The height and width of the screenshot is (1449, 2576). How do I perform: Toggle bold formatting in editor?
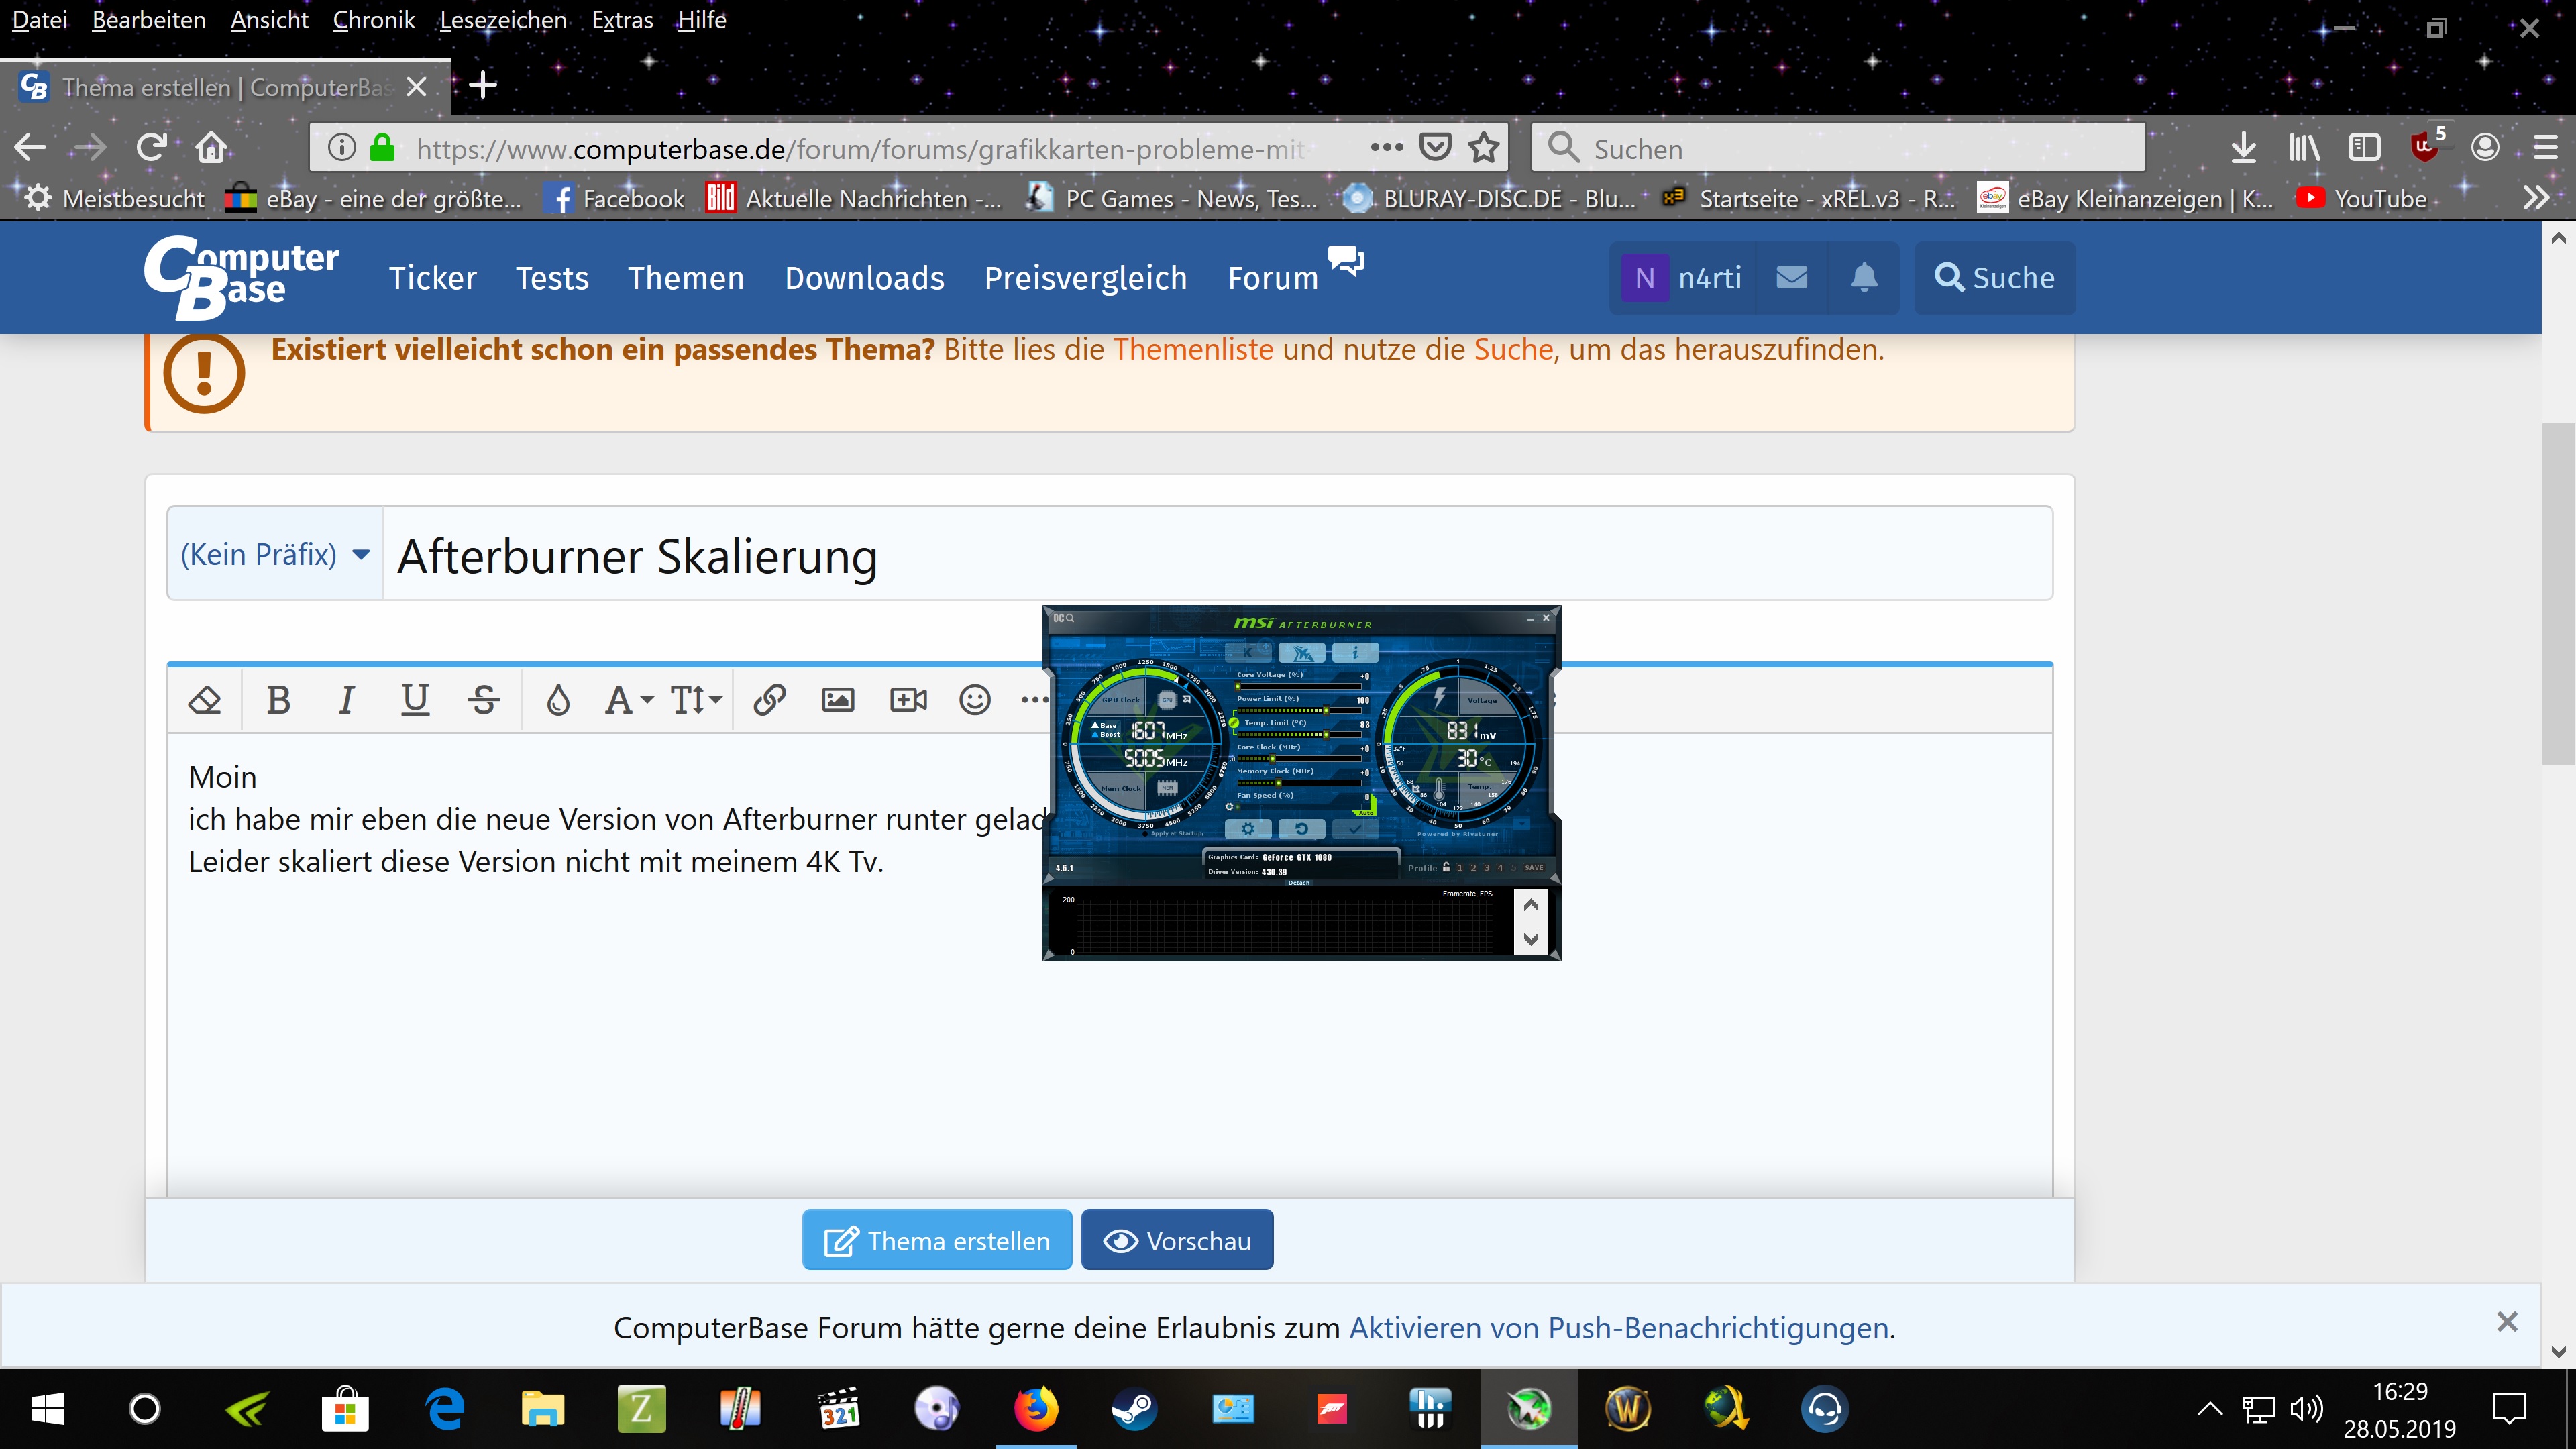278,700
